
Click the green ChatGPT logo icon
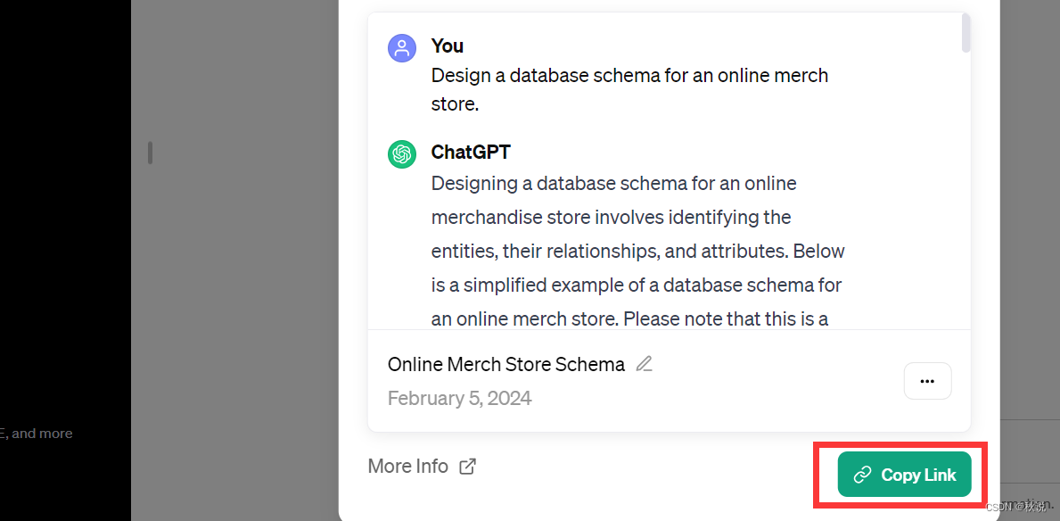[x=402, y=154]
